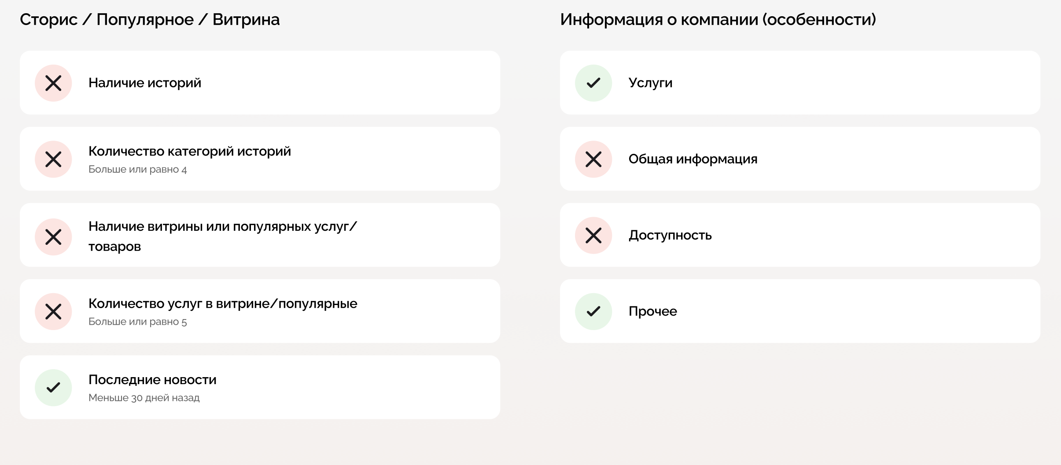
Task: Click the Последние новости label
Action: [152, 380]
